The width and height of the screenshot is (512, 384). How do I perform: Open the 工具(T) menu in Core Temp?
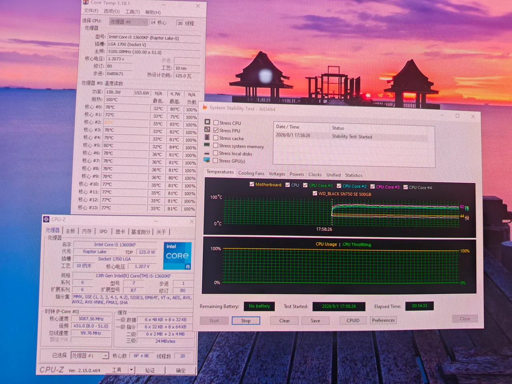click(132, 12)
